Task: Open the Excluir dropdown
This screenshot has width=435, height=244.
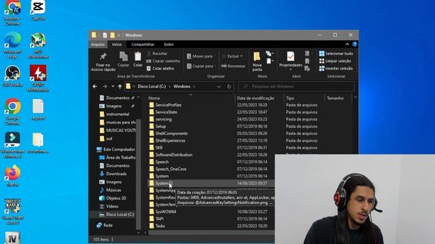Action: click(x=232, y=56)
